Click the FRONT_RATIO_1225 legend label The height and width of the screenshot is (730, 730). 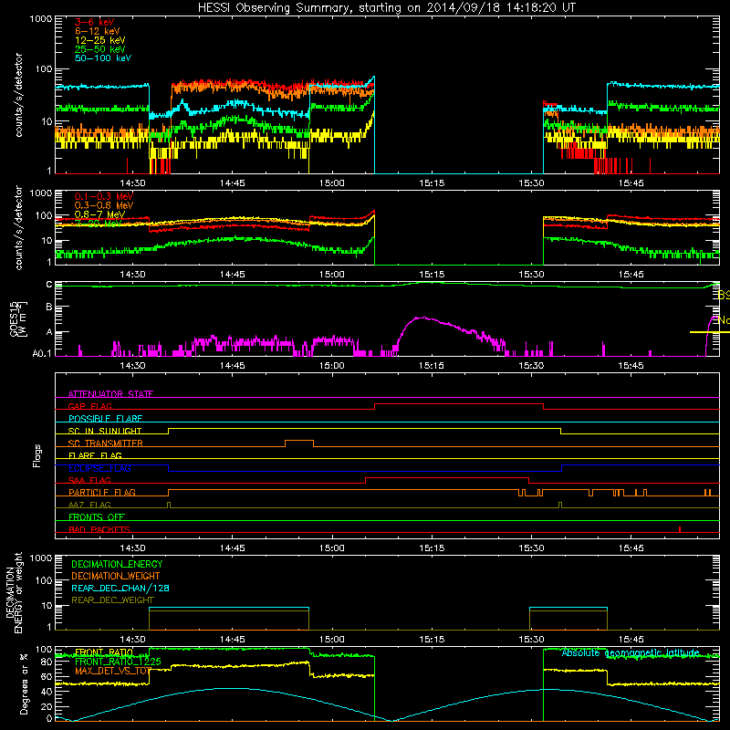tap(118, 662)
